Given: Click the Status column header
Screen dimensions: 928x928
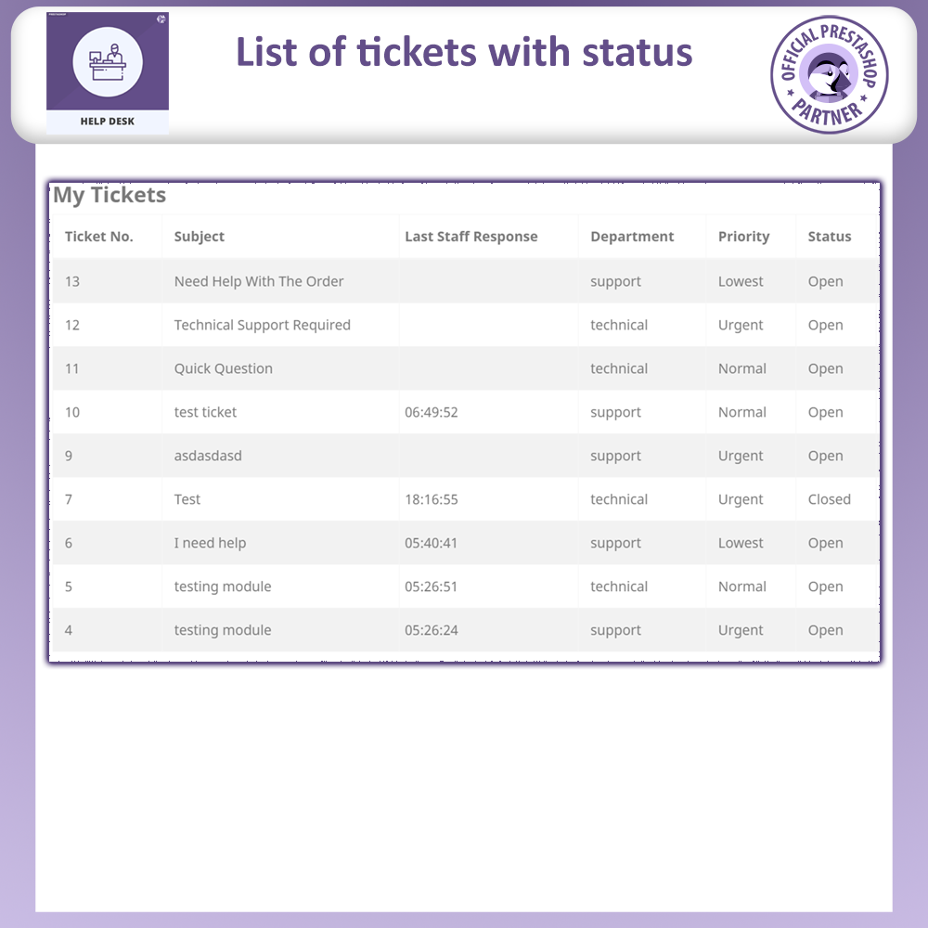Looking at the screenshot, I should (x=829, y=237).
